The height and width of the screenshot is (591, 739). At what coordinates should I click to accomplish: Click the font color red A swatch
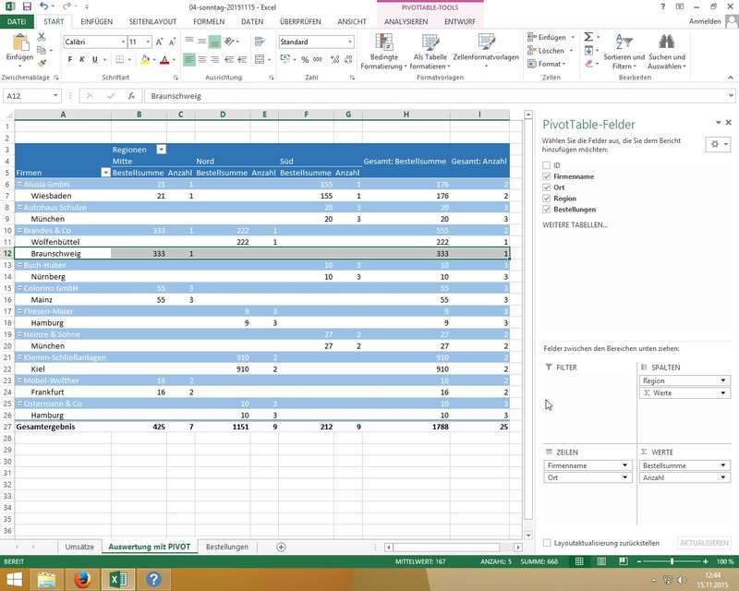pyautogui.click(x=164, y=60)
